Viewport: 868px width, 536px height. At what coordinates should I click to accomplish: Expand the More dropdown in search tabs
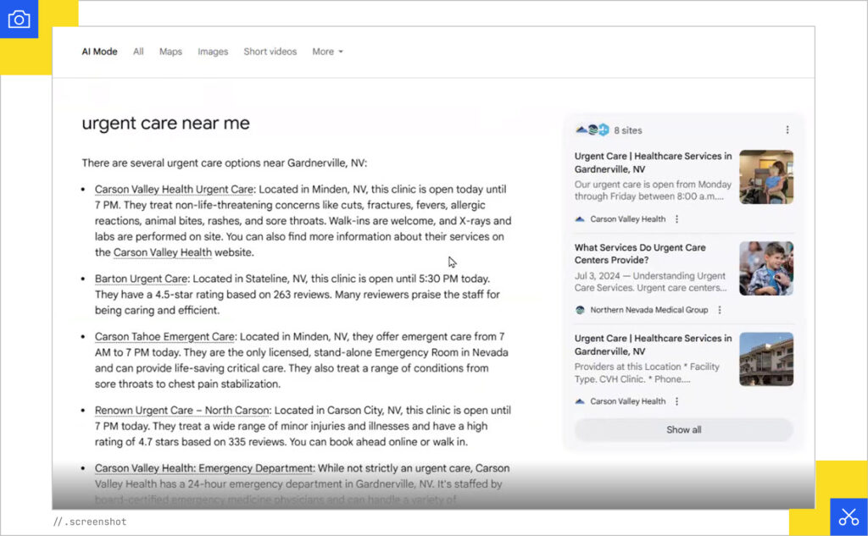(x=327, y=52)
